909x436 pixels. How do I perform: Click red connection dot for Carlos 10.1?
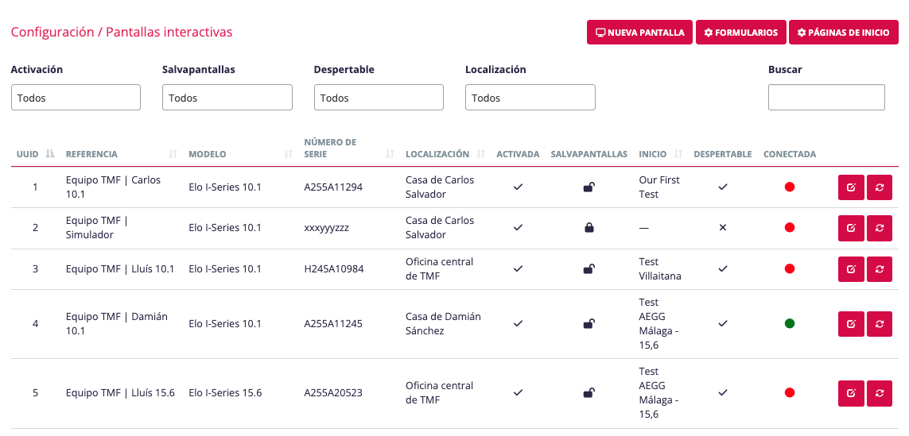point(790,187)
